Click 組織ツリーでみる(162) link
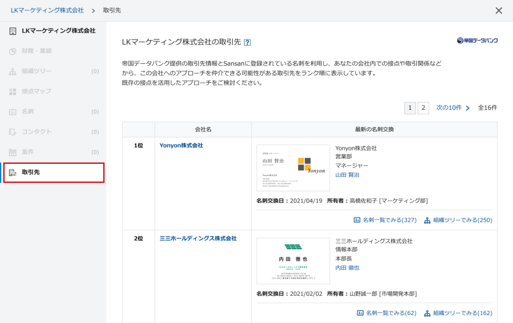Viewport: 513px width, 323px height. 463,313
